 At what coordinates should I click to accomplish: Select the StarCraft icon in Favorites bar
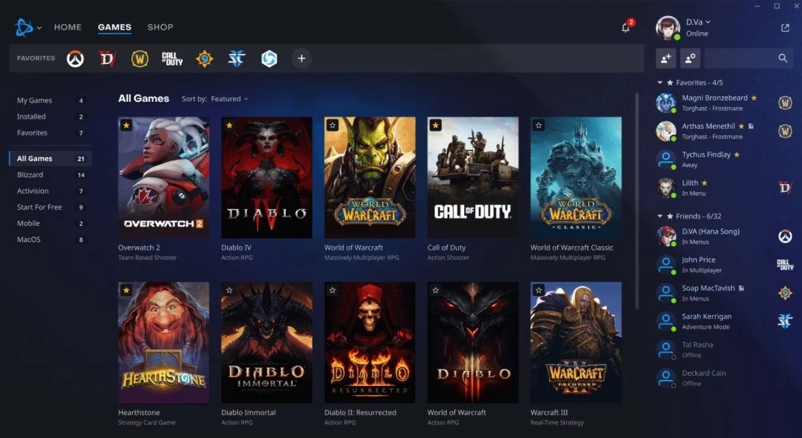click(x=237, y=59)
